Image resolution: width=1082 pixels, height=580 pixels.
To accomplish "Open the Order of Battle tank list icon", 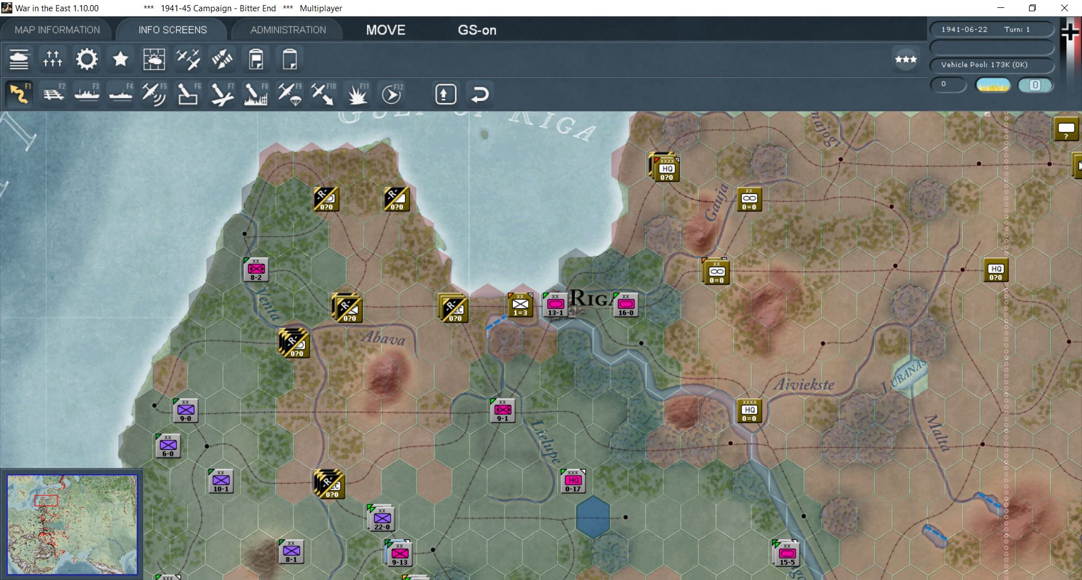I will (x=19, y=59).
